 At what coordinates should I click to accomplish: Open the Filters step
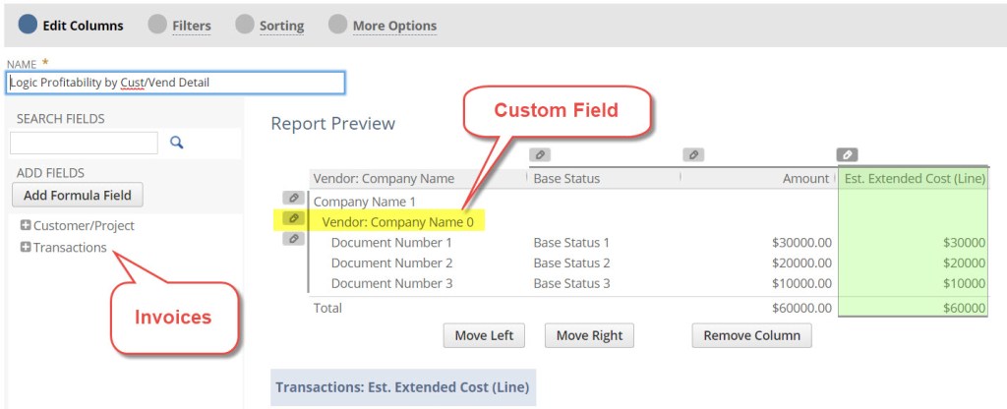click(191, 26)
